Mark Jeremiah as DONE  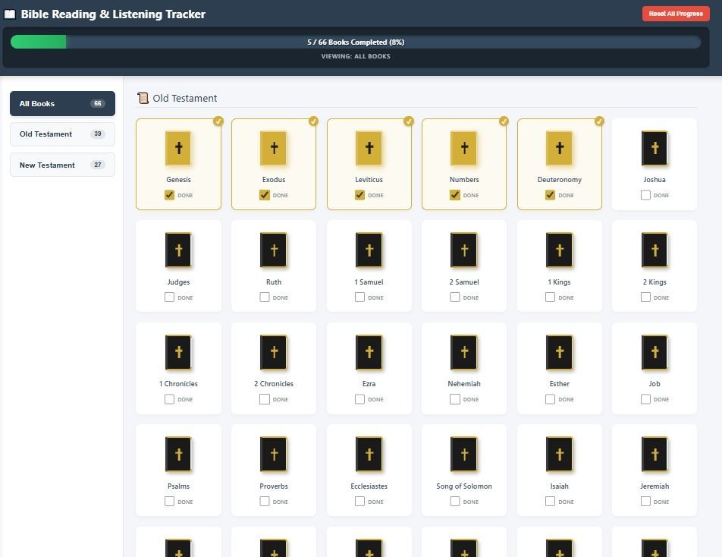pos(645,502)
